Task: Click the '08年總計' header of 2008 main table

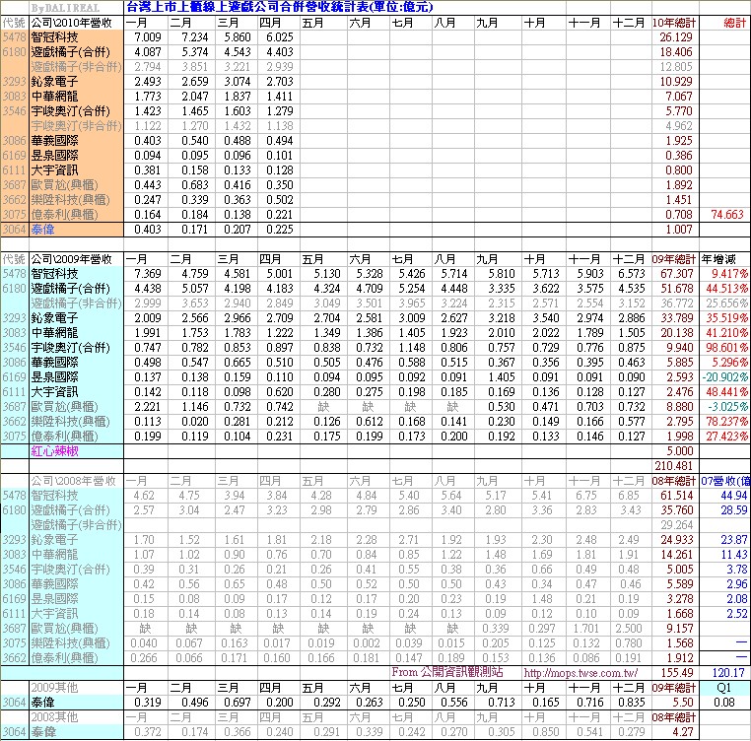Action: [674, 481]
